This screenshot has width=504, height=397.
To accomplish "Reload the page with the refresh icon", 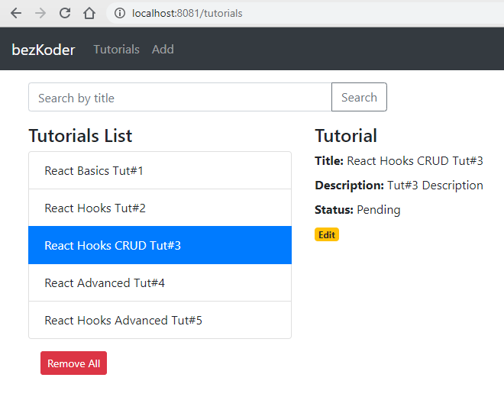I will (x=65, y=13).
